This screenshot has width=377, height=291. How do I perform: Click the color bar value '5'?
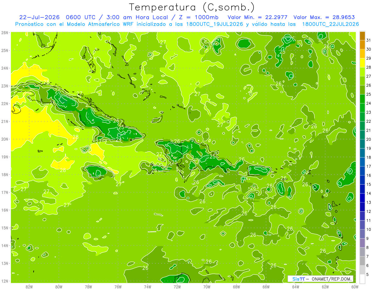point(368,274)
